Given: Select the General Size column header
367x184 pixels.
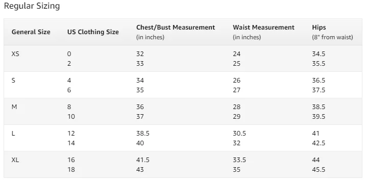Looking at the screenshot, I should click(31, 32).
